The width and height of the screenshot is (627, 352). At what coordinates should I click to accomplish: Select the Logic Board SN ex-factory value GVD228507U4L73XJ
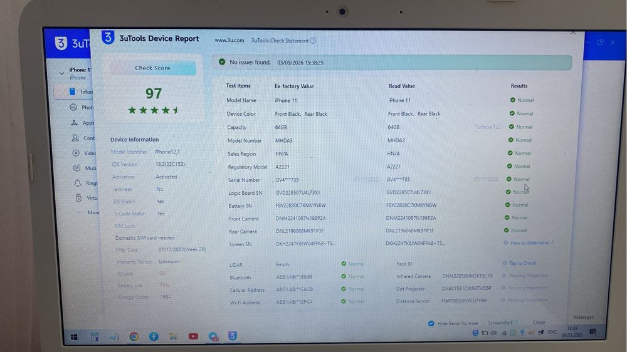pyautogui.click(x=297, y=192)
